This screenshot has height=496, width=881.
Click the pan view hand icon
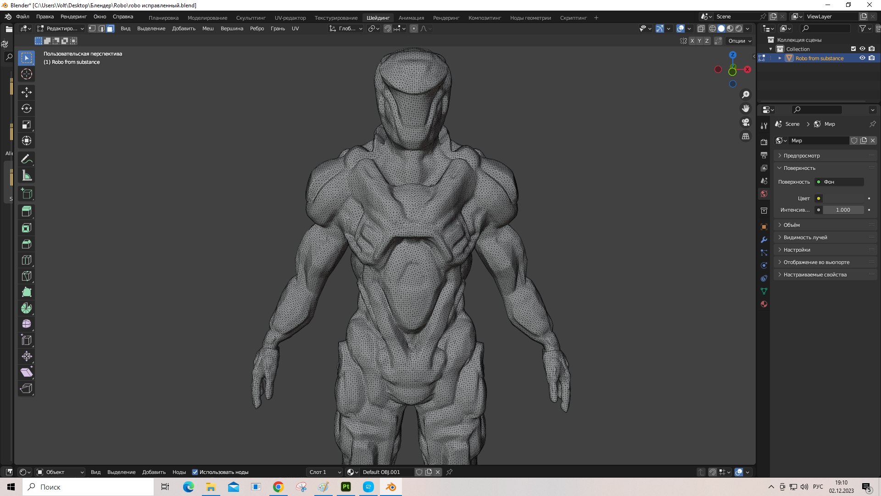pyautogui.click(x=746, y=108)
